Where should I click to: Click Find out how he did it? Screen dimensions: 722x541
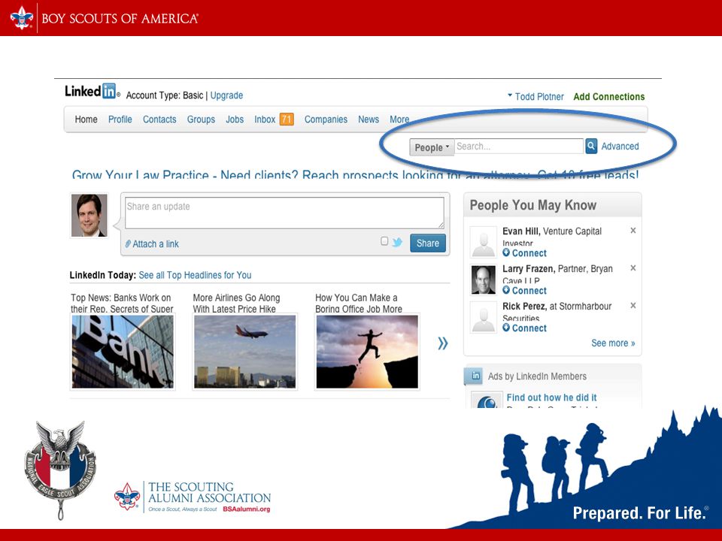551,397
